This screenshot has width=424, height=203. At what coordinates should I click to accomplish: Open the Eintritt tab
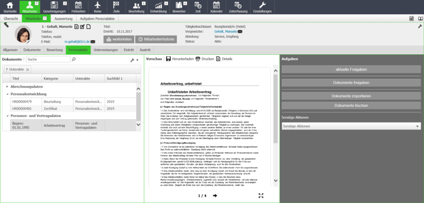pyautogui.click(x=129, y=50)
